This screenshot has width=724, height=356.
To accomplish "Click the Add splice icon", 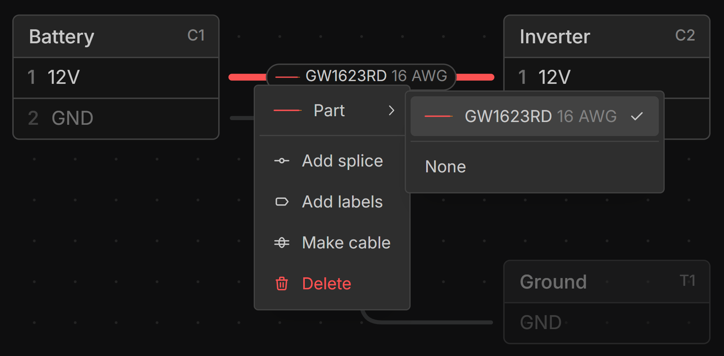I will pos(281,161).
